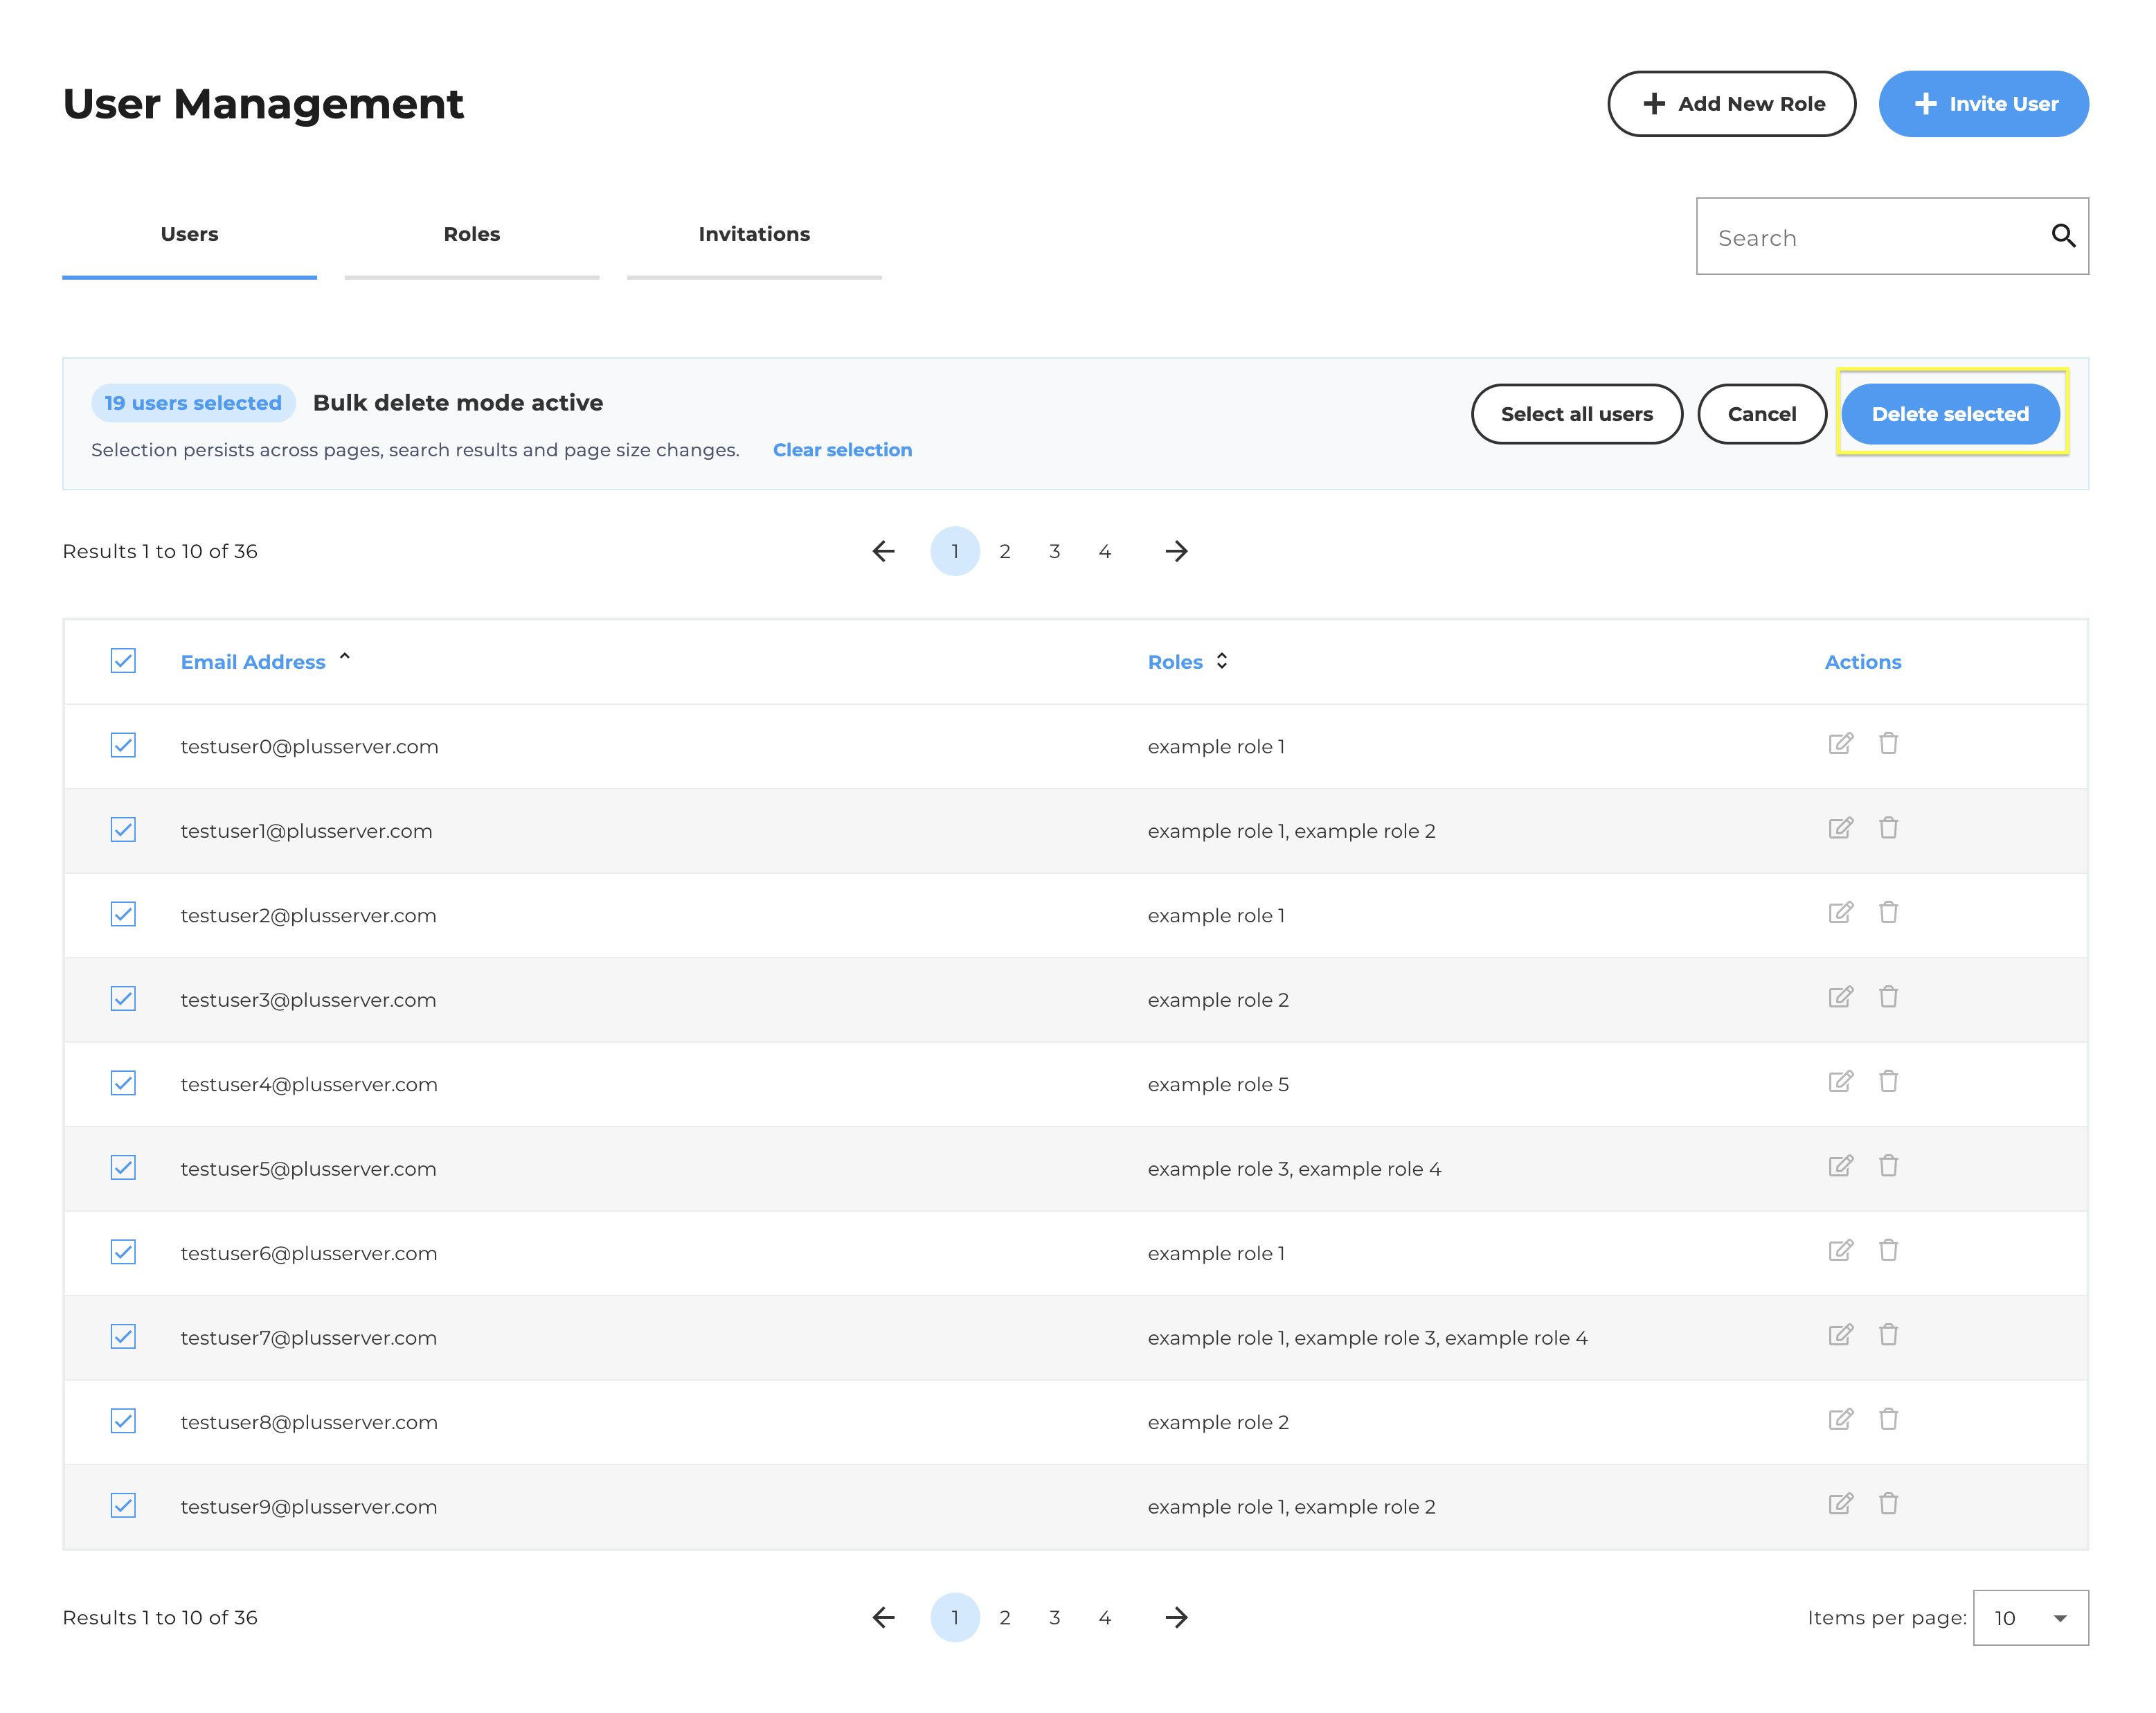The width and height of the screenshot is (2156, 1713).
Task: Click the trash icon for testuser0@plusserver.com
Action: coord(1888,744)
